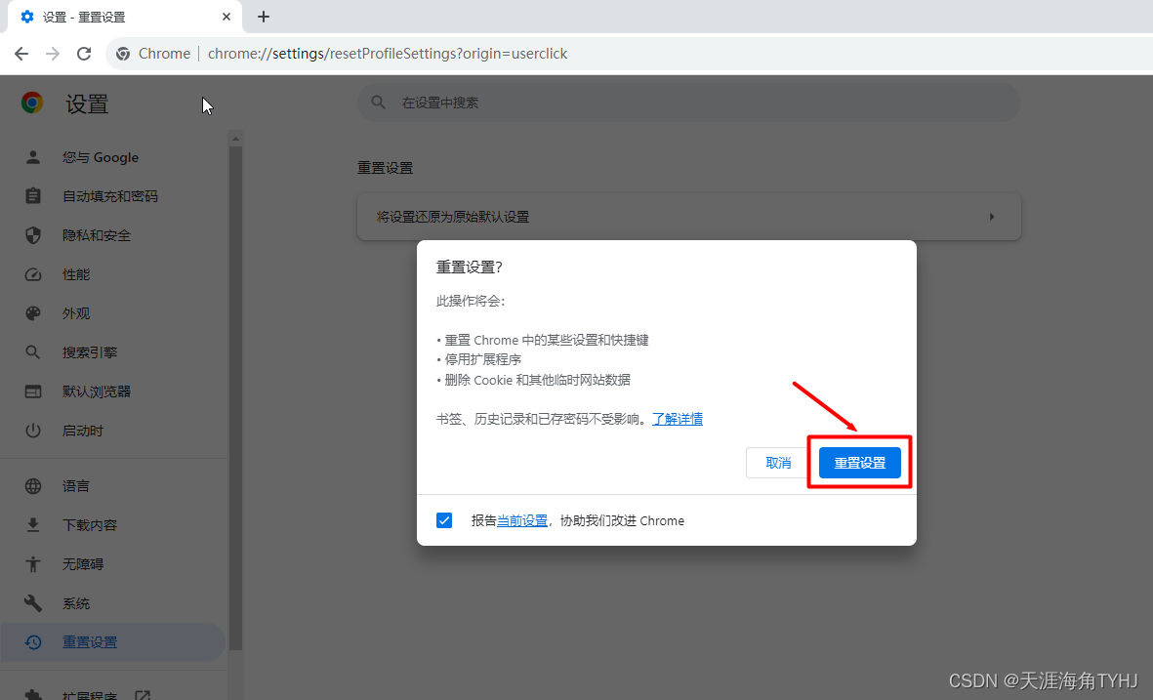Focus the 在设置中搜索 search field

(x=689, y=103)
